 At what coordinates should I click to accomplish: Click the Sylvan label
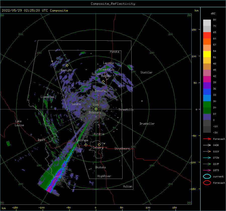pyautogui.click(x=96, y=74)
